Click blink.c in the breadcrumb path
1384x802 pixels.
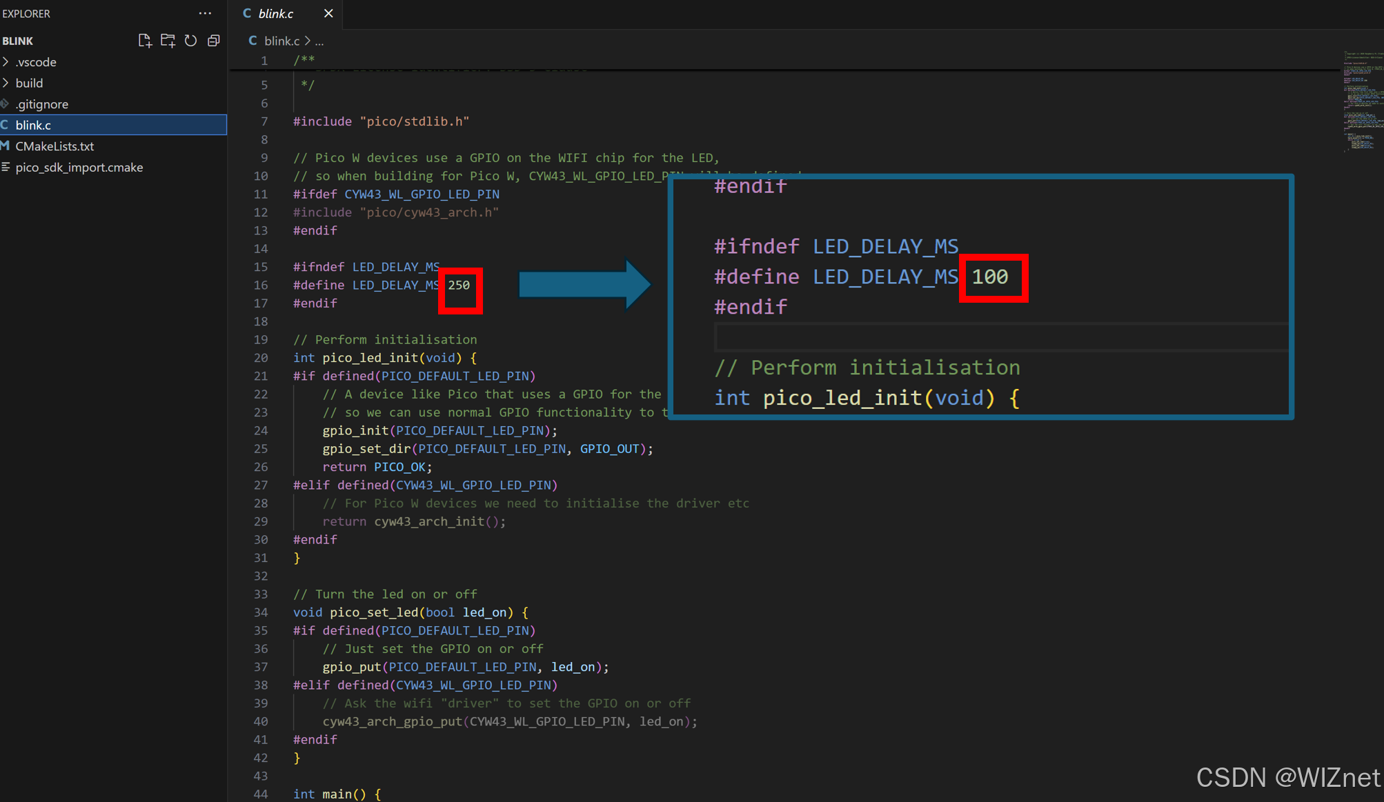281,41
